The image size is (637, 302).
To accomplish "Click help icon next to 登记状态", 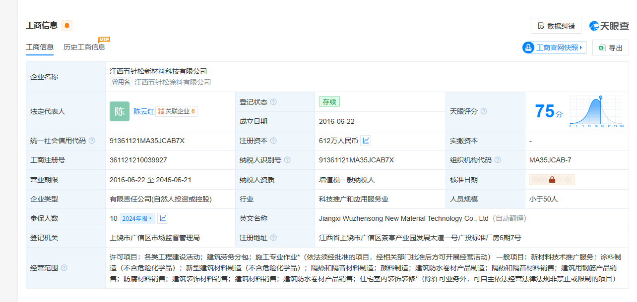I will 273,102.
